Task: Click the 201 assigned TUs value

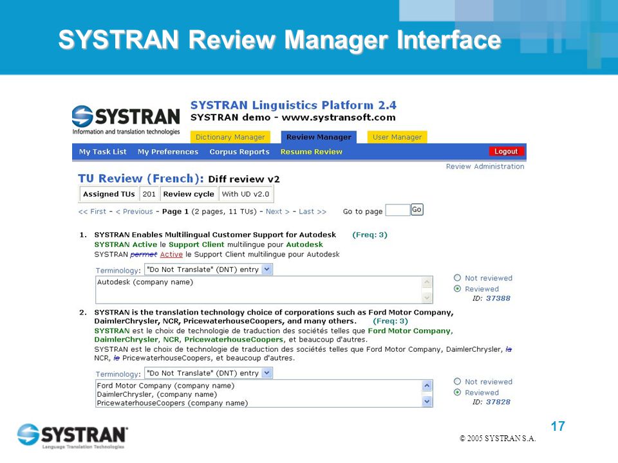Action: pos(149,194)
